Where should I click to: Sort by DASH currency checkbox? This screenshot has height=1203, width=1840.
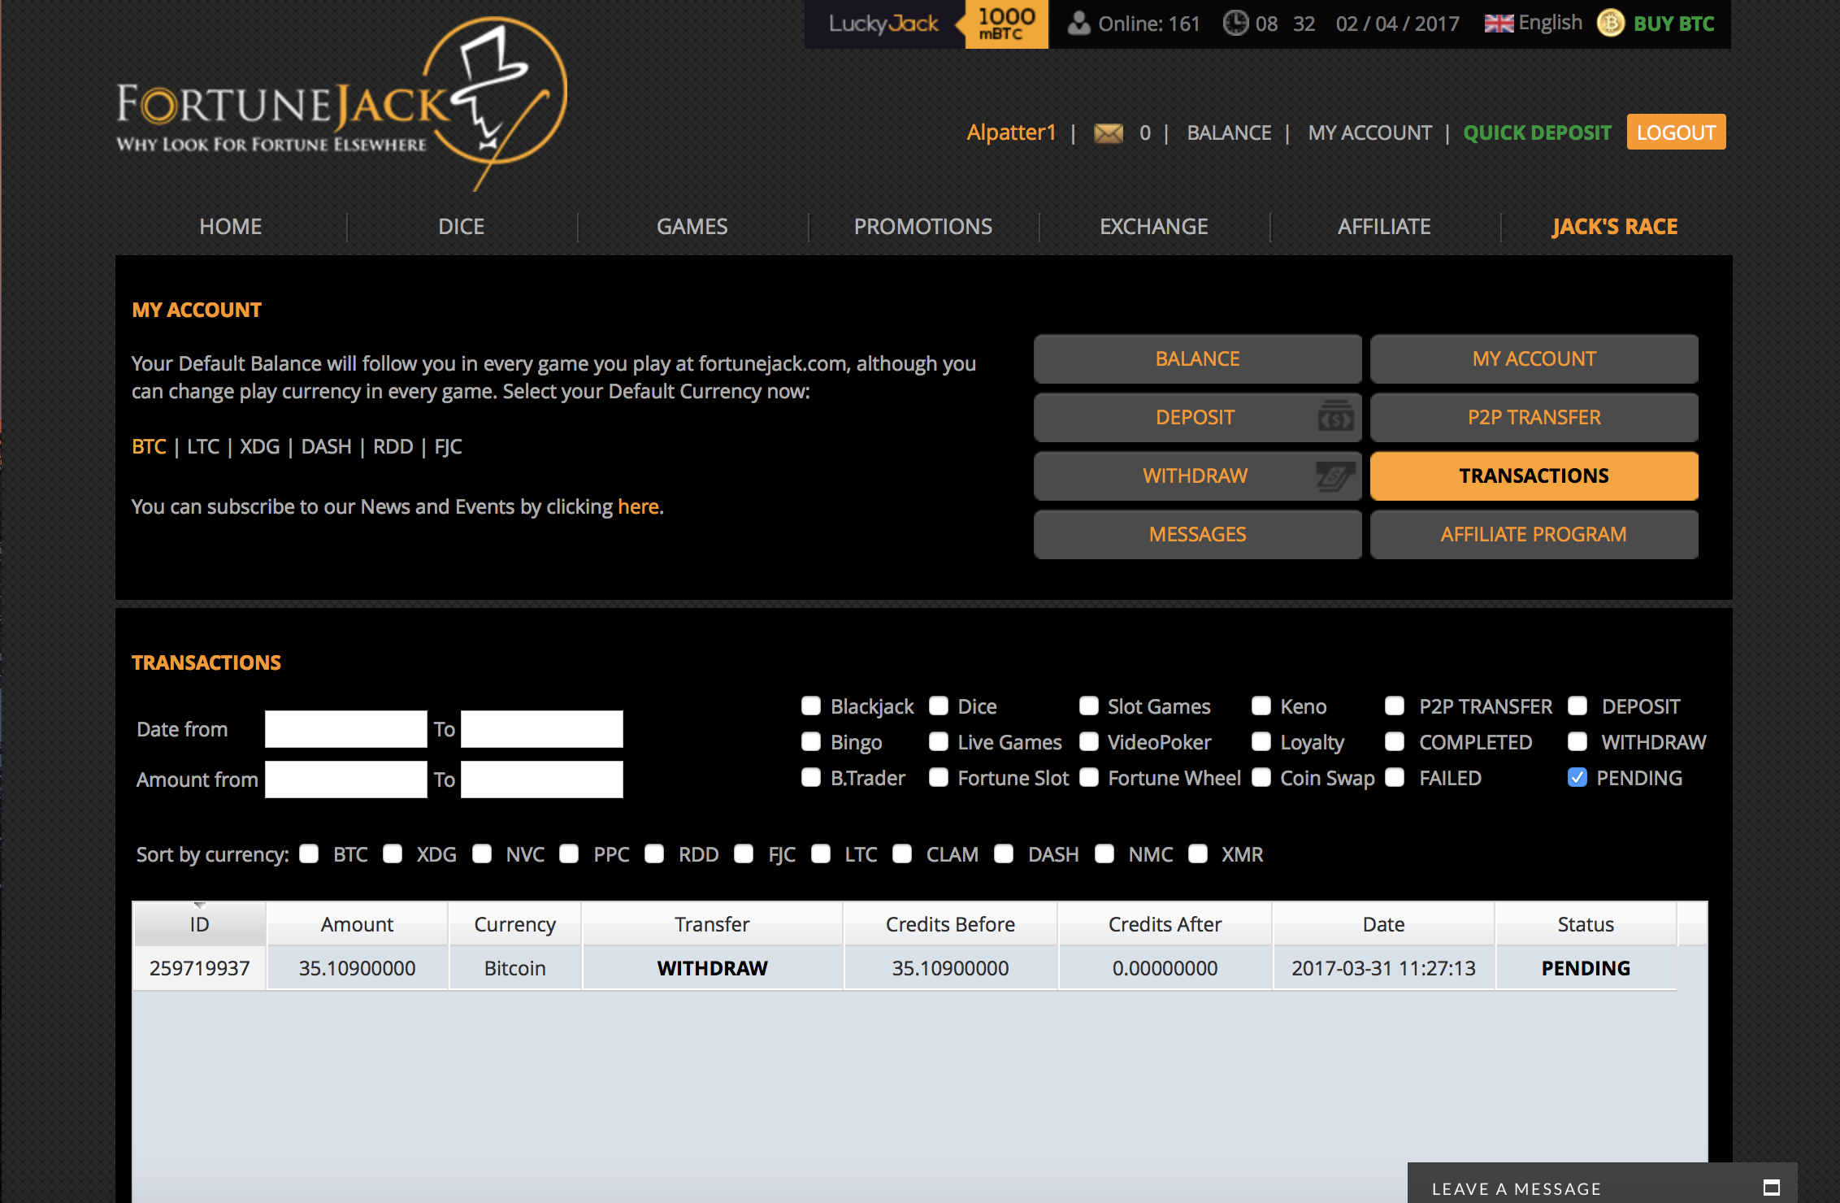1004,853
